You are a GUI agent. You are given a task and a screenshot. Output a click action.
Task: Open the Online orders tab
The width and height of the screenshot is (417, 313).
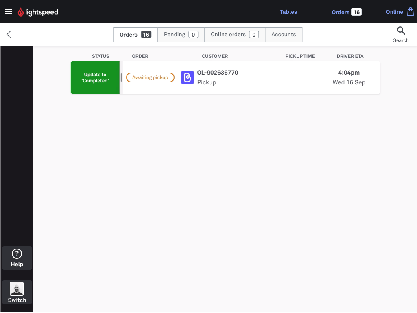[235, 35]
